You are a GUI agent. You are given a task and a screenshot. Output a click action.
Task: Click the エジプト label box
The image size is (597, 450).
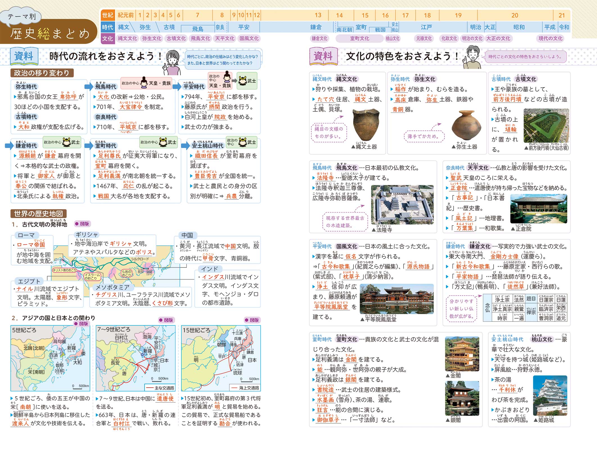point(29,281)
